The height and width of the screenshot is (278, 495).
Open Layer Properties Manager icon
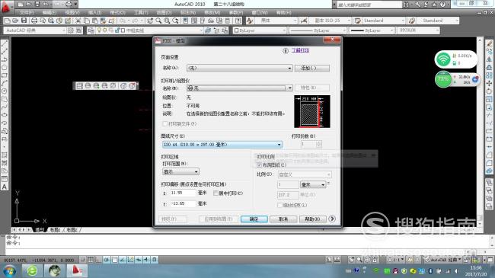point(91,30)
